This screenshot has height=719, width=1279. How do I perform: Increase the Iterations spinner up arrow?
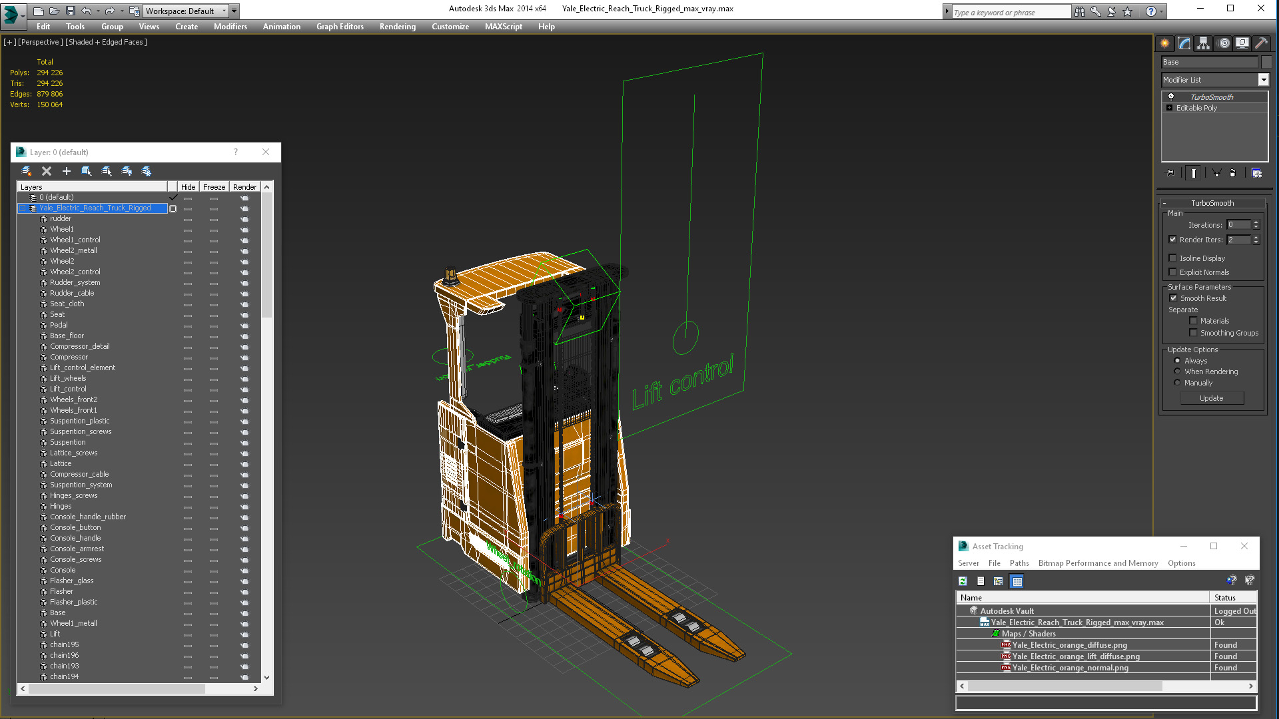point(1256,222)
